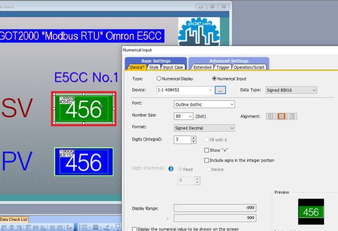Image resolution: width=338 pixels, height=231 pixels.
Task: Switch to the Style tab
Action: pos(154,67)
